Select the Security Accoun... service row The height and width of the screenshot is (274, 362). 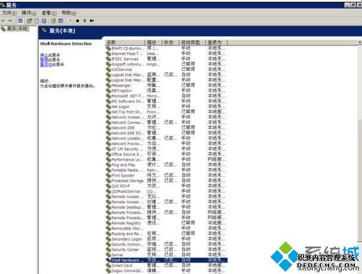point(167,244)
